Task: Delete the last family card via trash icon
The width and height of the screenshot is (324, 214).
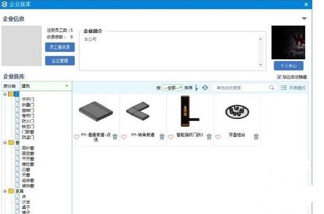Action: pos(256,136)
